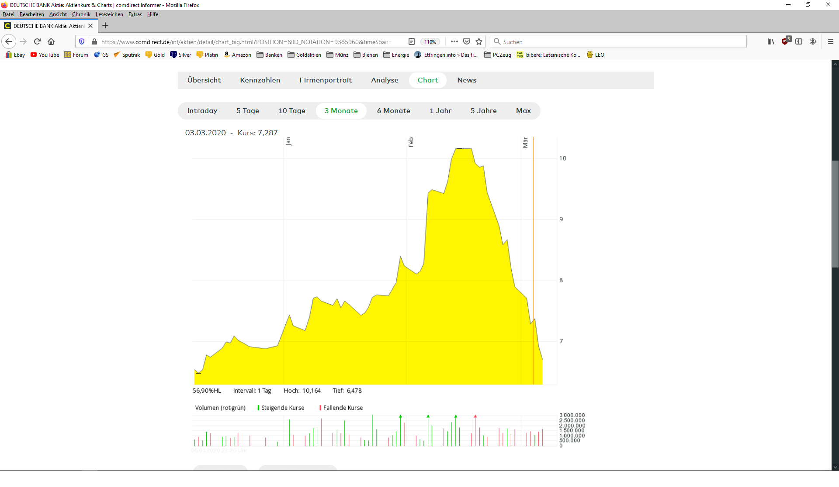
Task: Select the 6 Monate time span
Action: click(394, 111)
